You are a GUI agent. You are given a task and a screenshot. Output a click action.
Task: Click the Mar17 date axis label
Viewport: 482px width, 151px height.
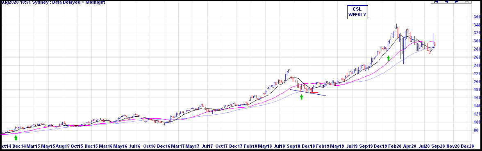(x=178, y=147)
